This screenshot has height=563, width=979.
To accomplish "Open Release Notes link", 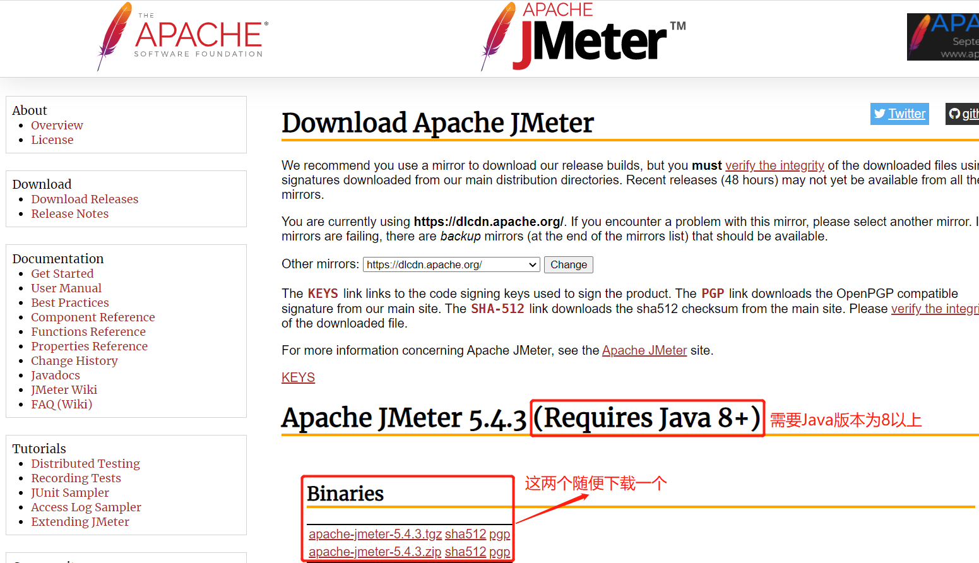I will click(70, 213).
